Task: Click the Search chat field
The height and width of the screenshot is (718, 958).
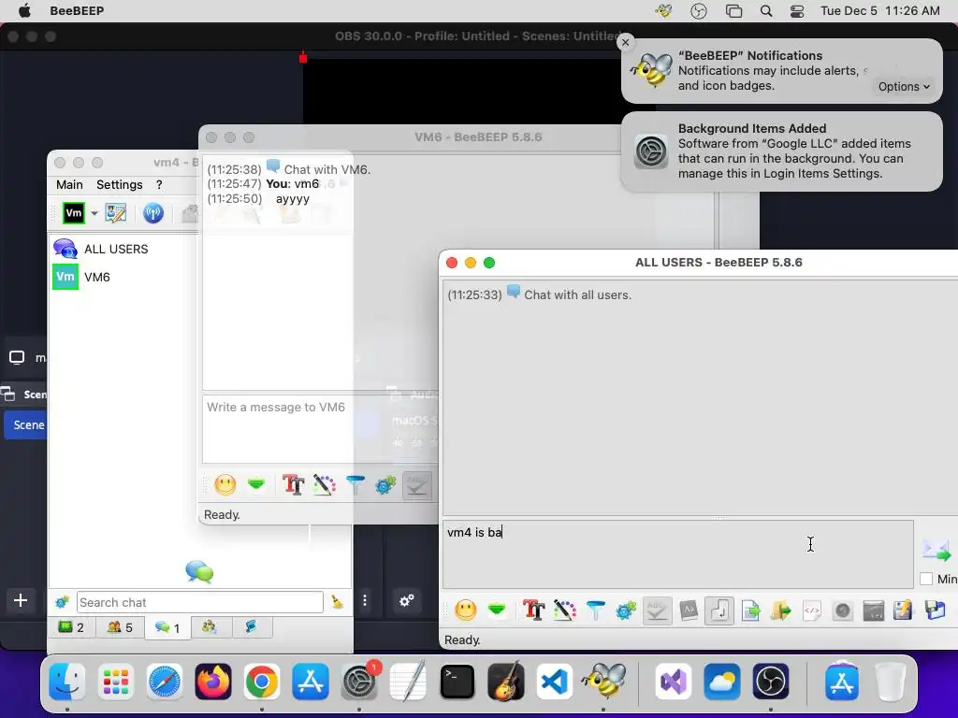Action: point(200,603)
